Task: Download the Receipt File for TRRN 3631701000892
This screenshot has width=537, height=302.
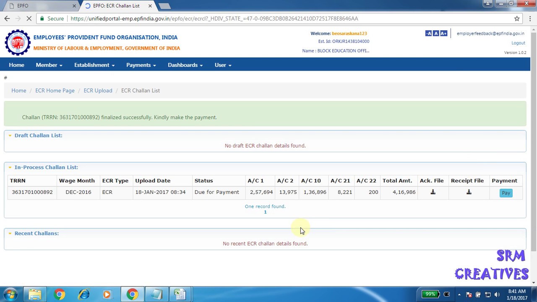Action: [469, 192]
